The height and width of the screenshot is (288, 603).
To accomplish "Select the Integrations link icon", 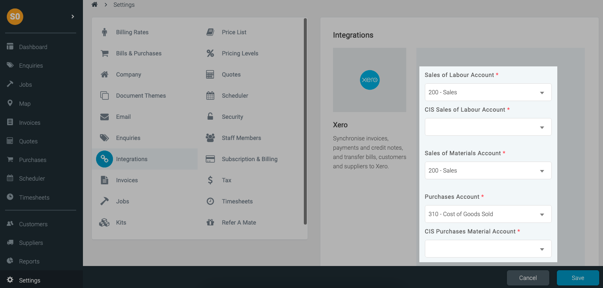I will pos(105,159).
